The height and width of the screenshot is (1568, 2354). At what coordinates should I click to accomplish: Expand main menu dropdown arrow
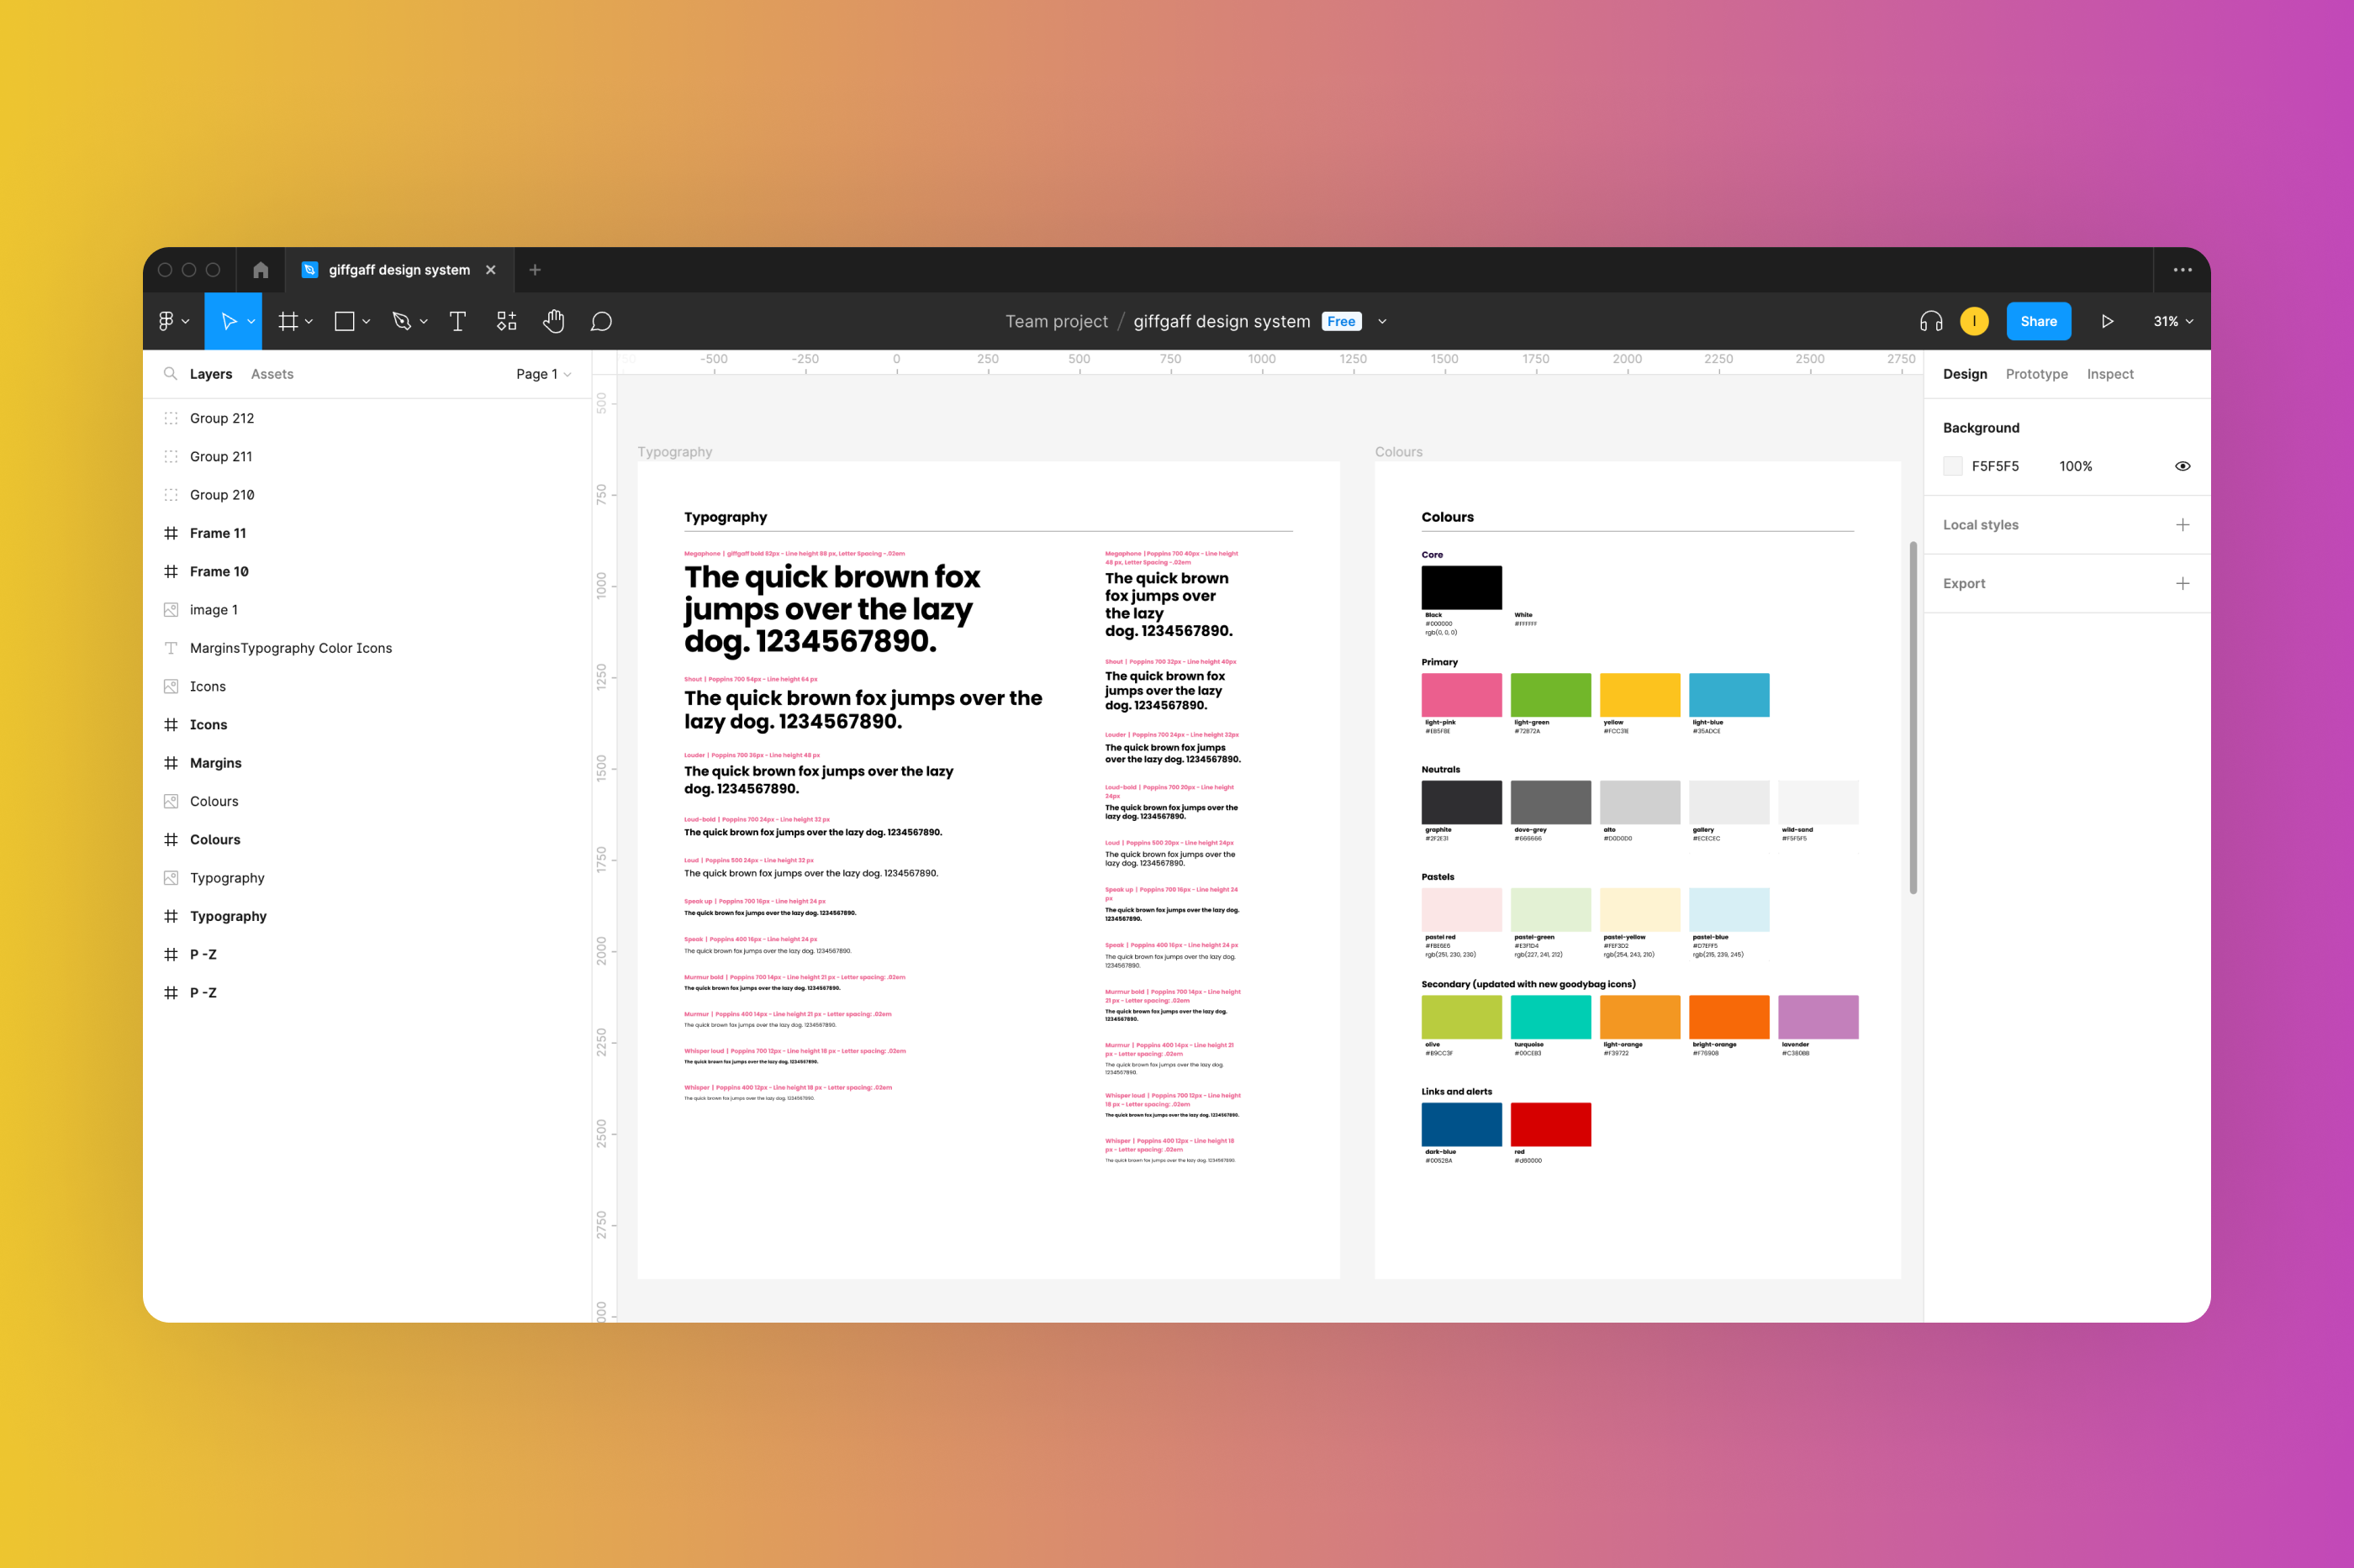[186, 322]
